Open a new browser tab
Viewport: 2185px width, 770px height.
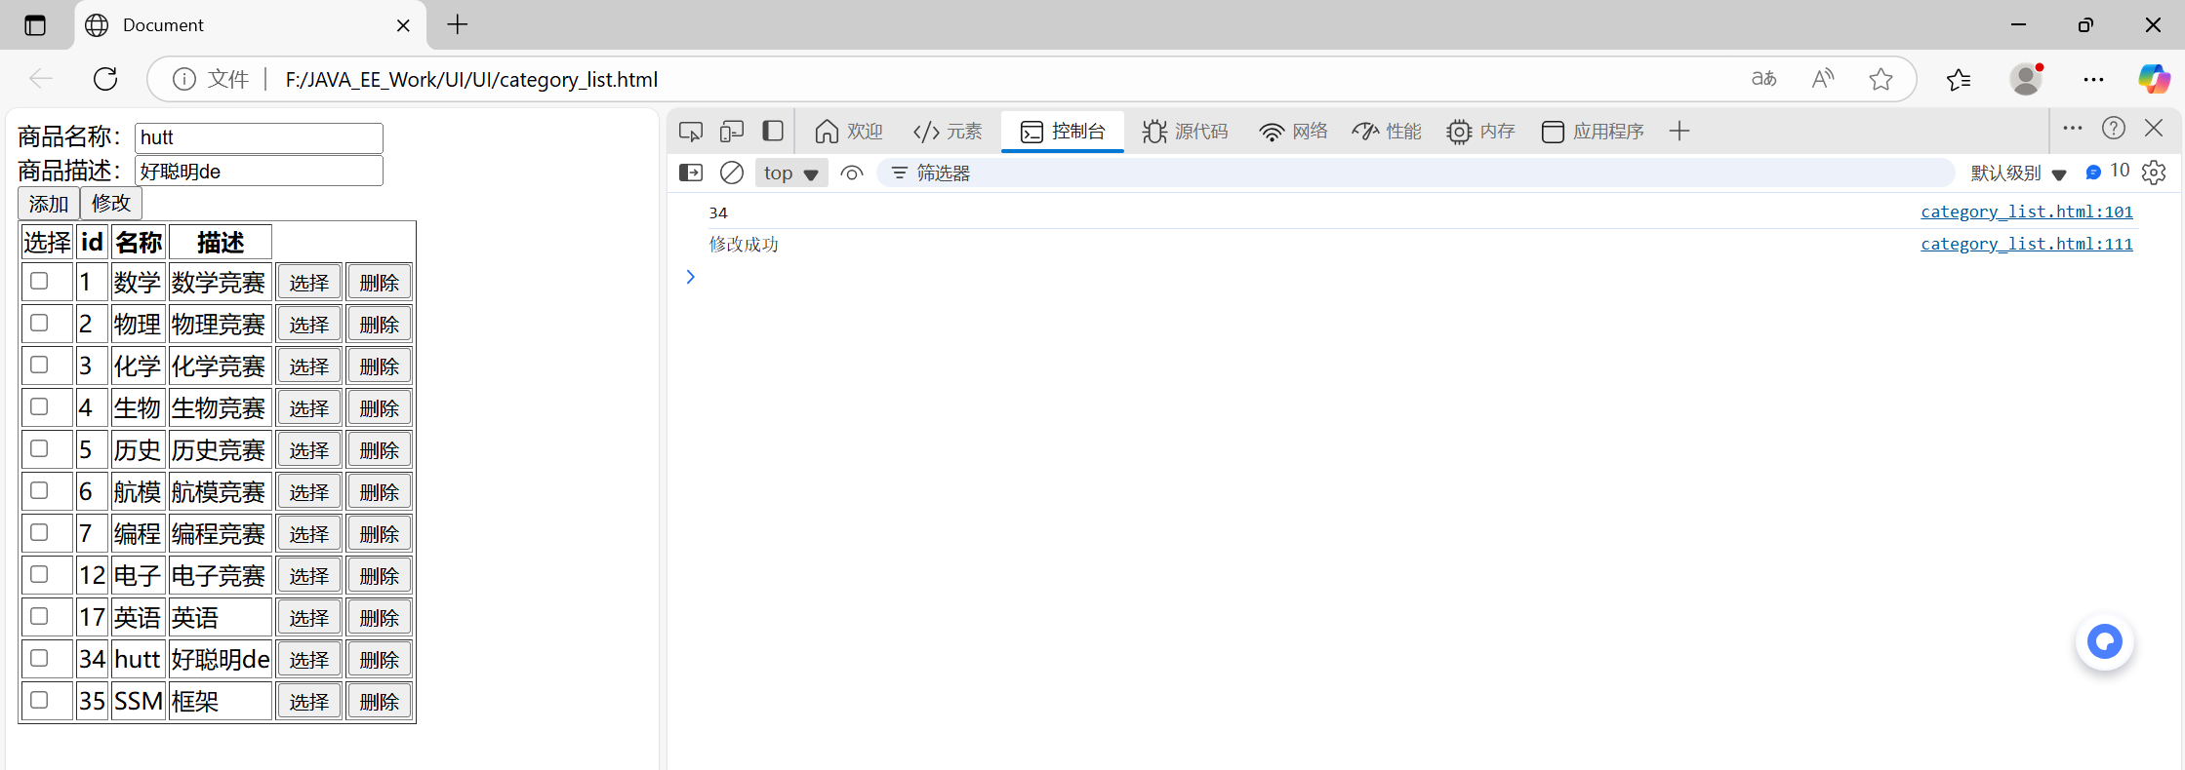457,24
